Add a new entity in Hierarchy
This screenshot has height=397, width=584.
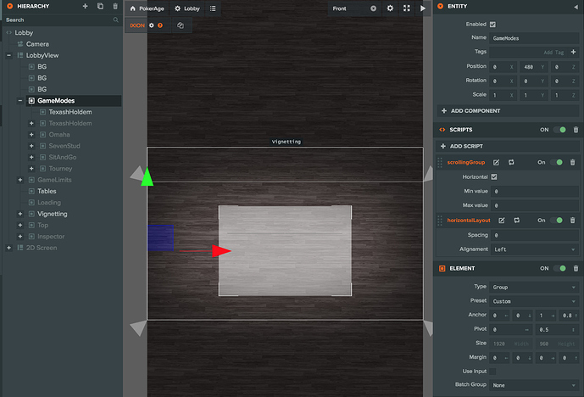[85, 7]
